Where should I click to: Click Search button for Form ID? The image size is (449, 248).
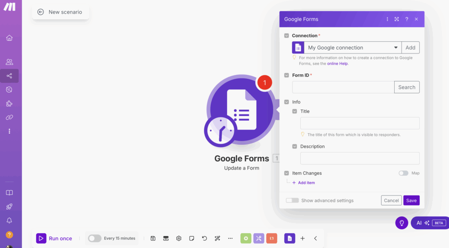point(406,87)
